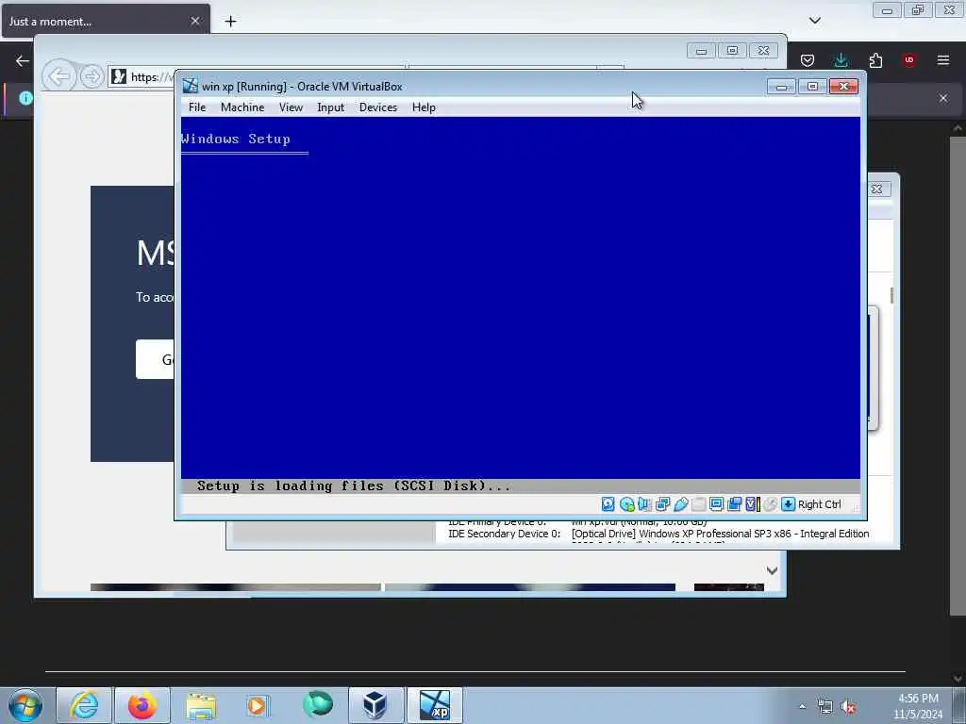The height and width of the screenshot is (724, 966).
Task: Click the greyed mouse integration icon in status bar
Action: click(x=770, y=504)
